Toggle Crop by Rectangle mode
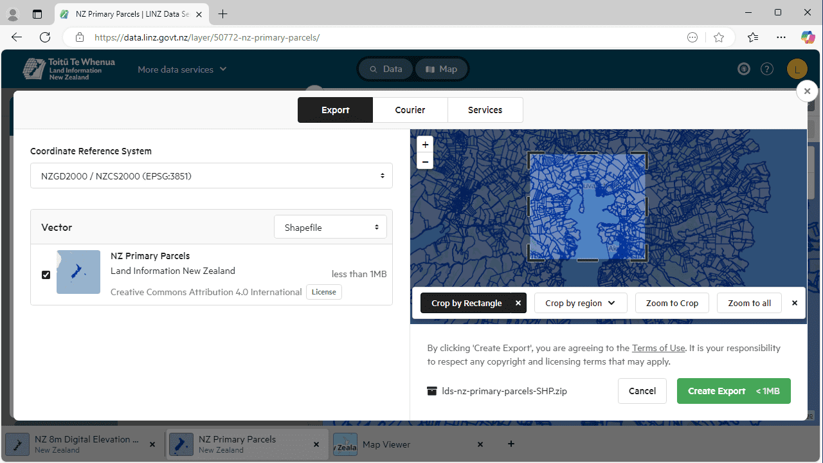 pos(466,303)
